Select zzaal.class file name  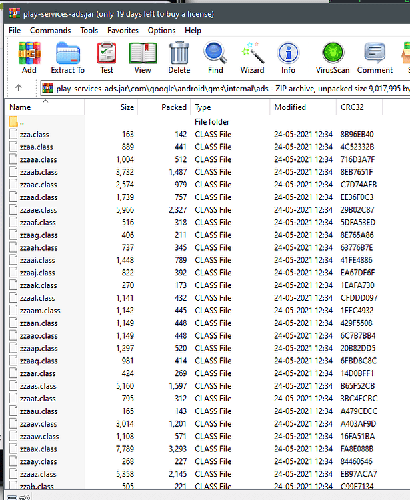pyautogui.click(x=37, y=298)
